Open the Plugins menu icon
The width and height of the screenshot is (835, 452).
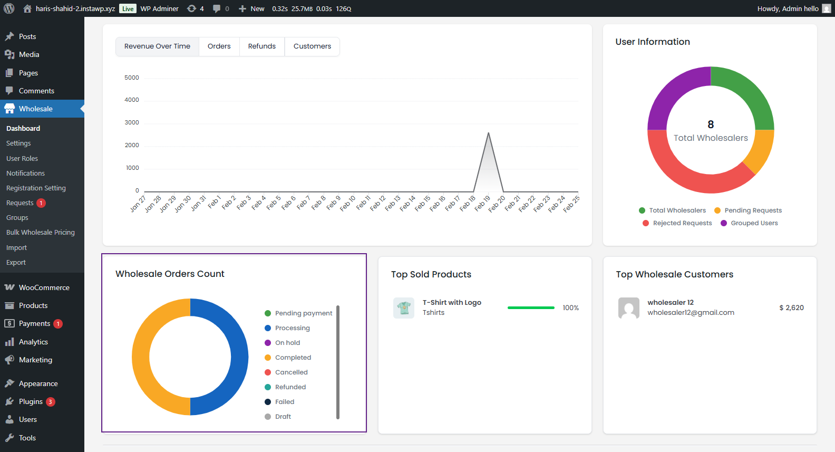[x=9, y=401]
